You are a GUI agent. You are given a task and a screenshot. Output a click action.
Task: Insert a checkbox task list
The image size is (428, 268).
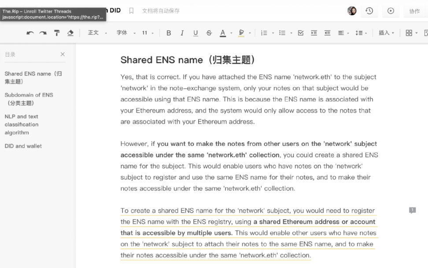click(301, 33)
